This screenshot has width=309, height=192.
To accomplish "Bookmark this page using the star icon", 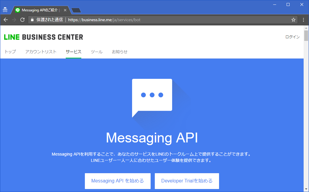I will (293, 20).
